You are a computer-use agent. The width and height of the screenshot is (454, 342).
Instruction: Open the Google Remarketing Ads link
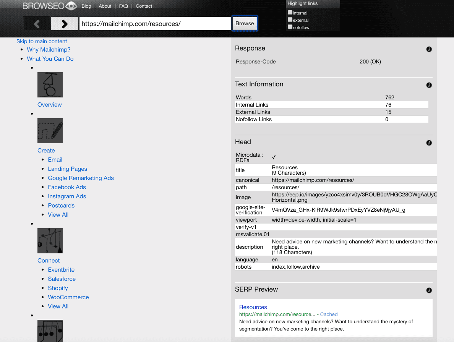pyautogui.click(x=81, y=178)
